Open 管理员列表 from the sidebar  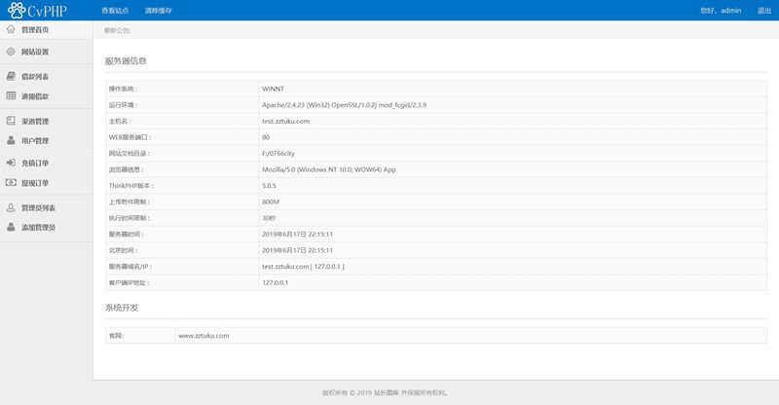(x=39, y=208)
